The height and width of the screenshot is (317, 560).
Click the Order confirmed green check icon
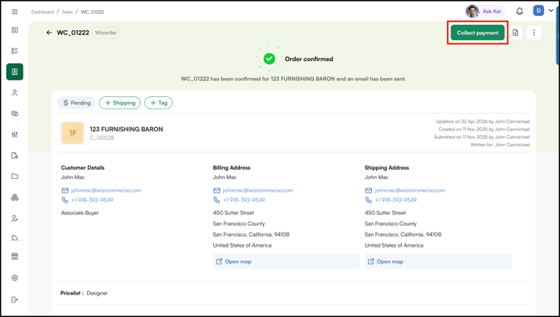(269, 59)
